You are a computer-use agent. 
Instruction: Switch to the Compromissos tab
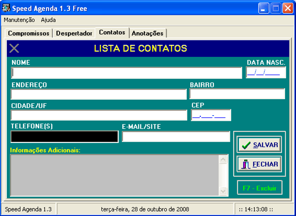coord(28,33)
